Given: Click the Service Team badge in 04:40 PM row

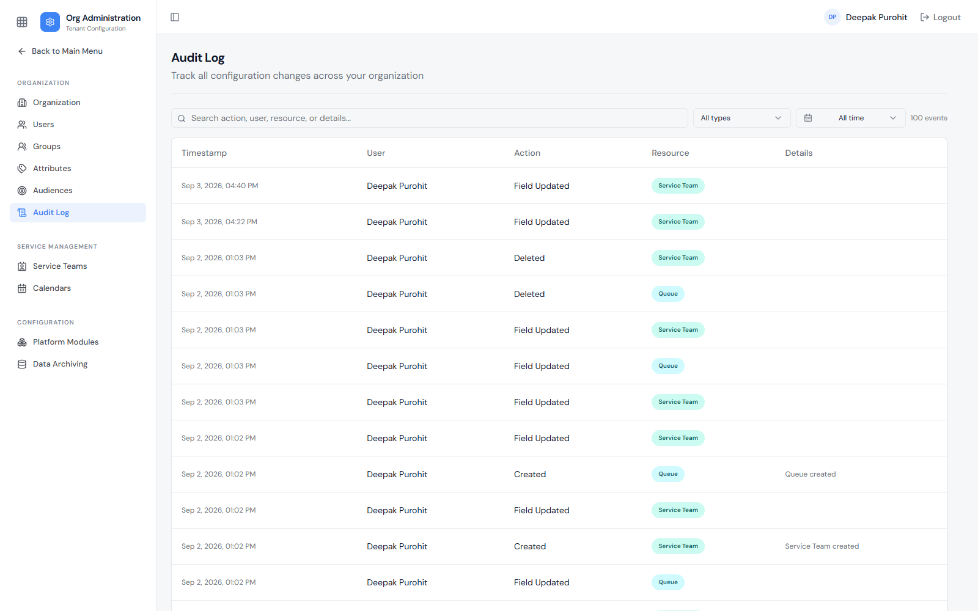Looking at the screenshot, I should [x=678, y=186].
